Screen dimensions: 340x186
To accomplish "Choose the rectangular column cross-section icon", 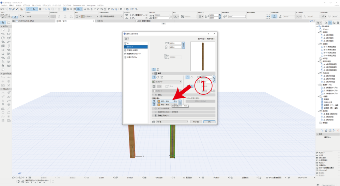I will [154, 77].
